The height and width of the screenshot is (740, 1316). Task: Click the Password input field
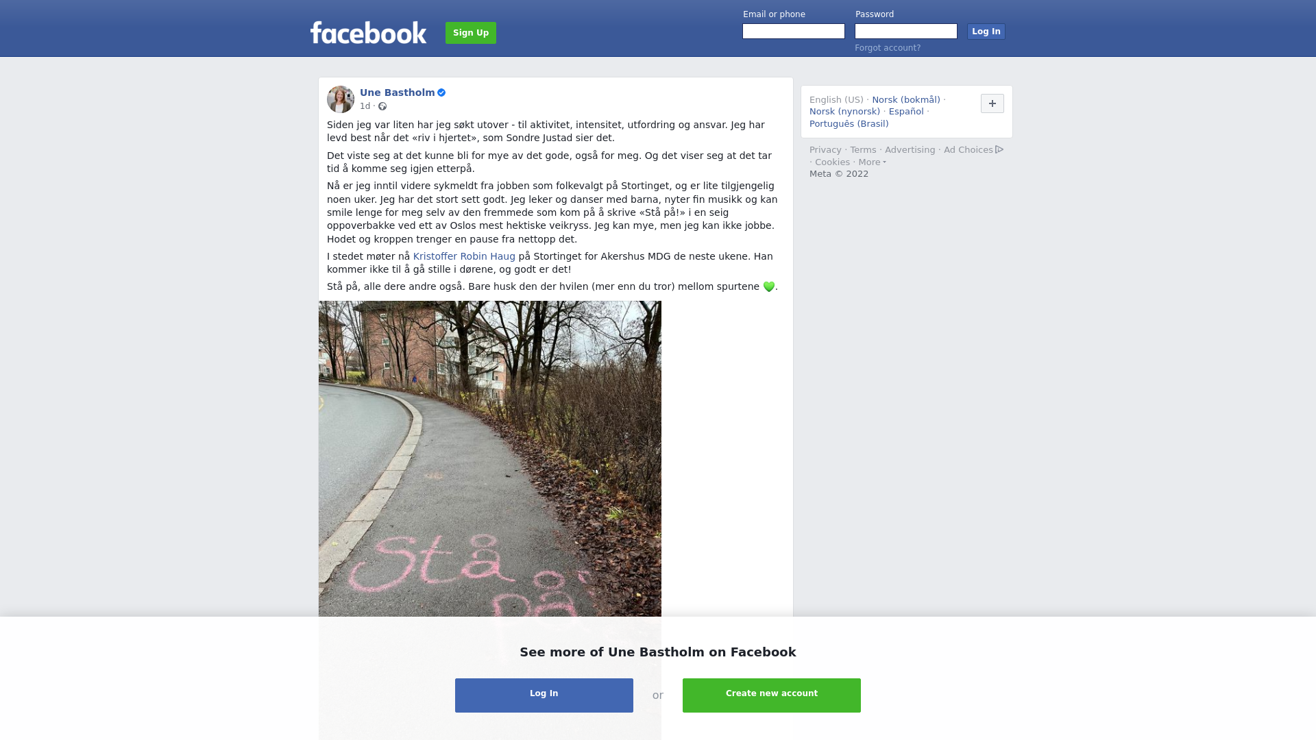(906, 32)
